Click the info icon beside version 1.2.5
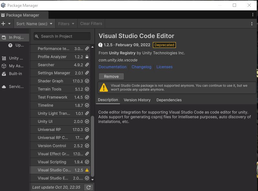The image size is (258, 191). 100,45
